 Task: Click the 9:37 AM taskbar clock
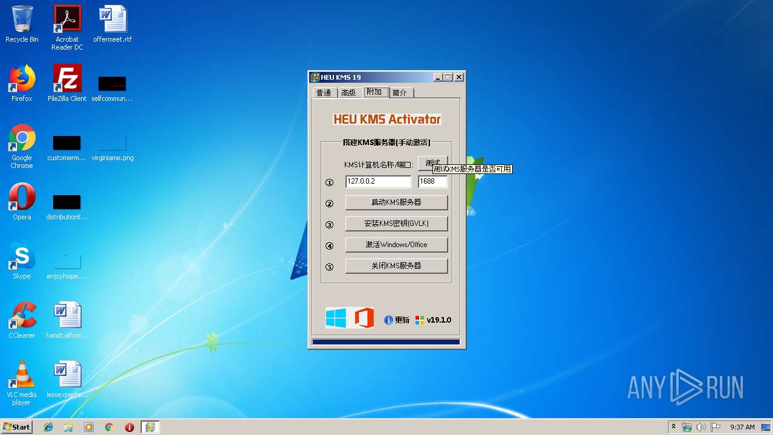pyautogui.click(x=742, y=427)
